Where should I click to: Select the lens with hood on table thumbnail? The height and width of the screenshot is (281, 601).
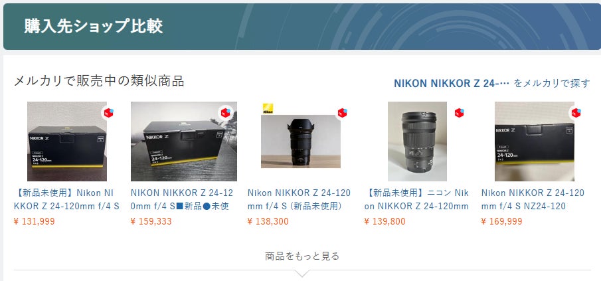point(301,141)
